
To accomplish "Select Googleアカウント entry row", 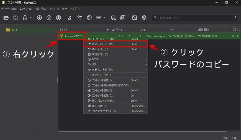I will [x=149, y=36].
